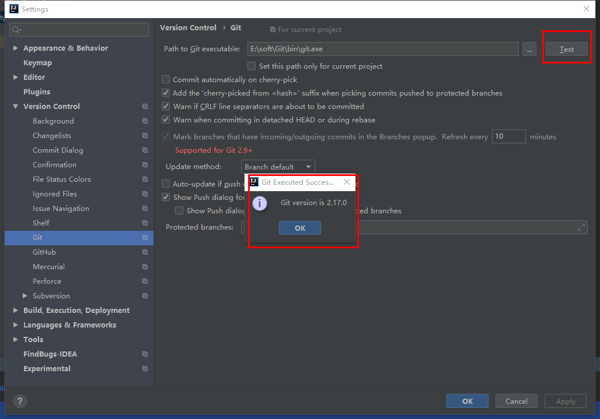
Task: Close the 'Git Executed Successfully' popup
Action: point(347,182)
